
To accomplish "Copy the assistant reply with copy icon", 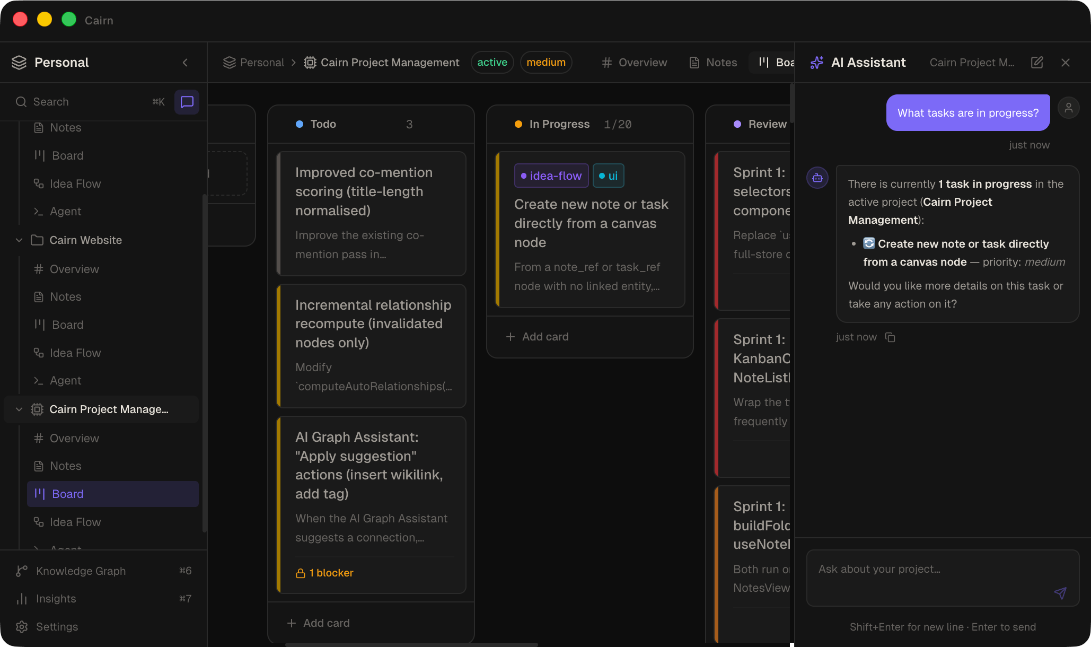I will (x=890, y=337).
